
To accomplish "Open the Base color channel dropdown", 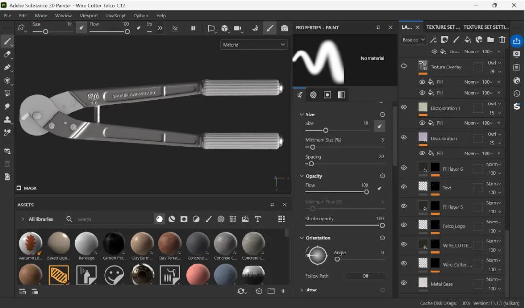I will (414, 40).
